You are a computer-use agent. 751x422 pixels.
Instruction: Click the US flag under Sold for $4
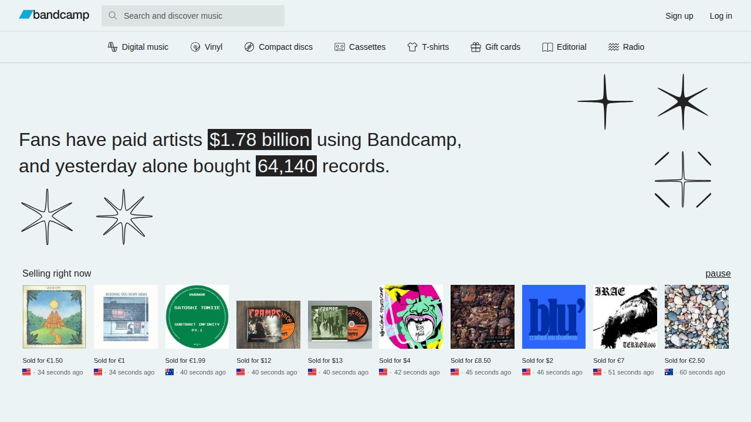pyautogui.click(x=383, y=372)
